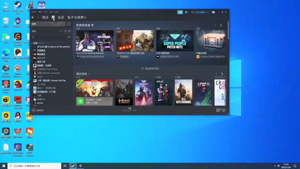Viewport: 300px width, 169px height.
Task: Click the Human Fall Flat list icon
Action: click(x=35, y=80)
